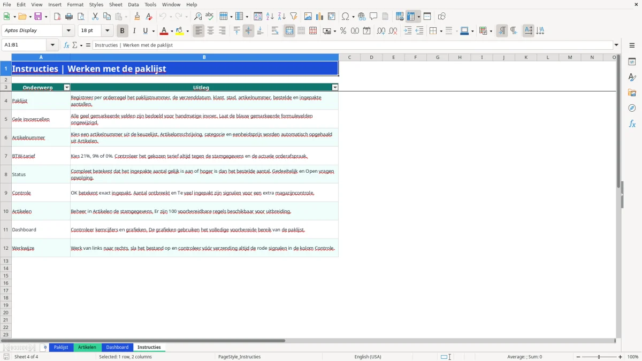Viewport: 642px width, 361px height.
Task: Click the Sheet 4 of 4 status
Action: [26, 357]
